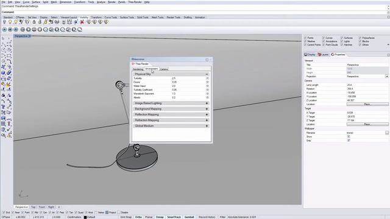Expand the Reflection Mapping section
The width and height of the screenshot is (390, 219).
(207, 115)
